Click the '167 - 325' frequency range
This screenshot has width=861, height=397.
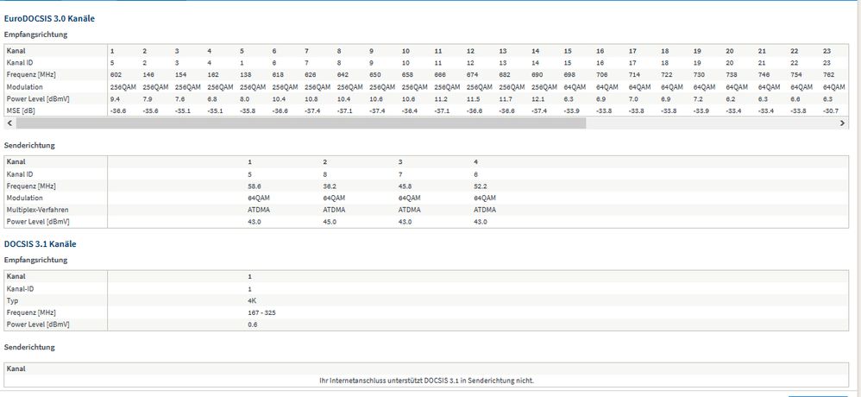tap(261, 313)
